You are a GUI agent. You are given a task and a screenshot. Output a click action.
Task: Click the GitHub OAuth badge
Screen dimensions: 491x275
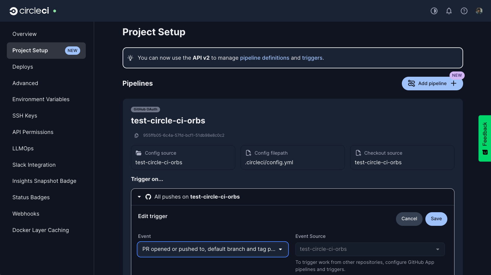[146, 109]
